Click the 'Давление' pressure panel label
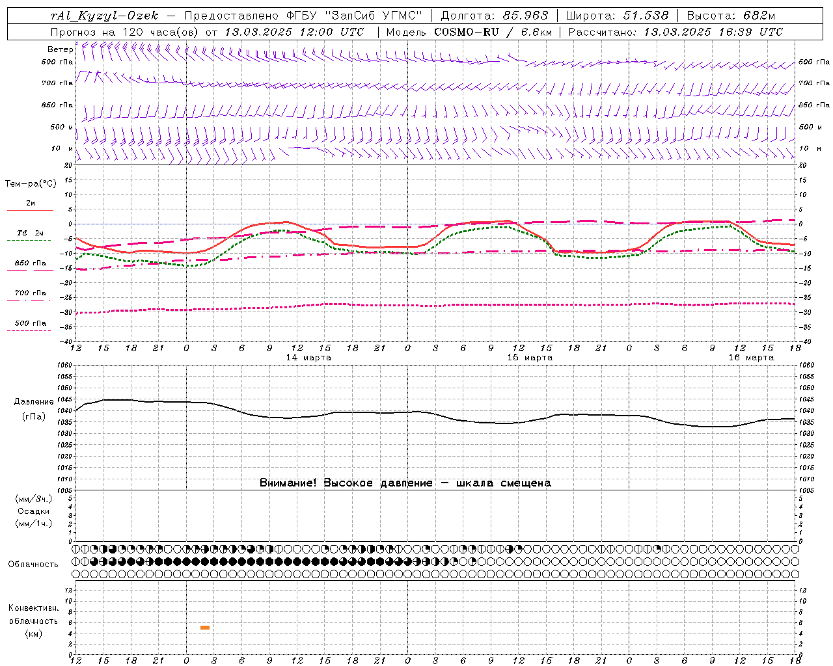The width and height of the screenshot is (833, 666). [x=34, y=402]
